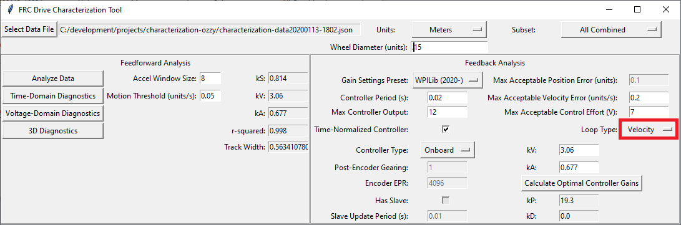This screenshot has height=225, width=681.
Task: Select the kD result field 0.0
Action: 579,216
